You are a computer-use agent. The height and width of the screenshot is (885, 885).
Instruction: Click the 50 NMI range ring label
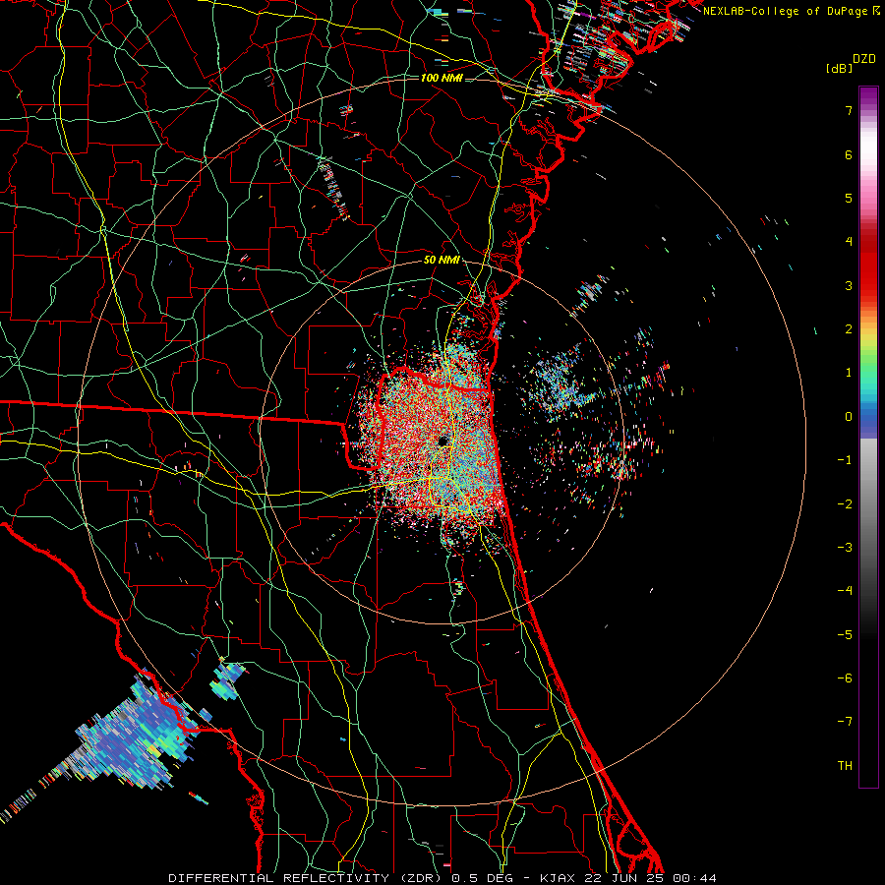(442, 261)
